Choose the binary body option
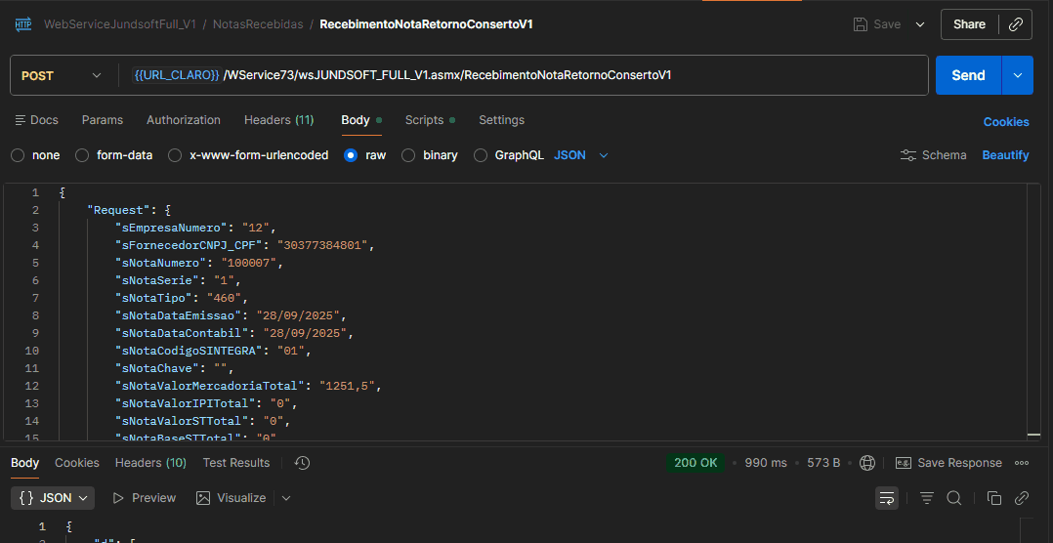The image size is (1053, 543). tap(408, 155)
